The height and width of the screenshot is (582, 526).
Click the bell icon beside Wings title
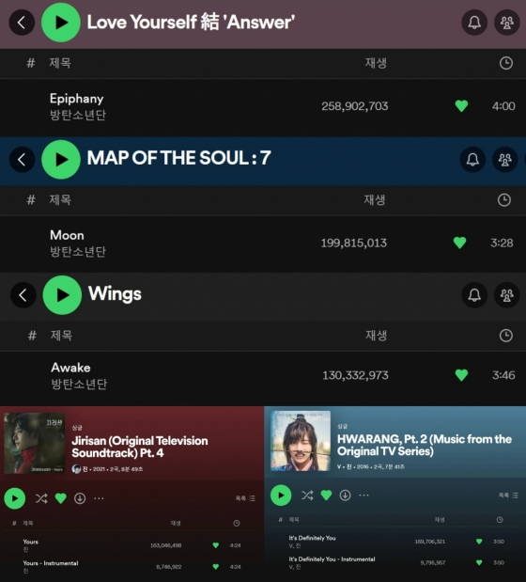tap(474, 295)
